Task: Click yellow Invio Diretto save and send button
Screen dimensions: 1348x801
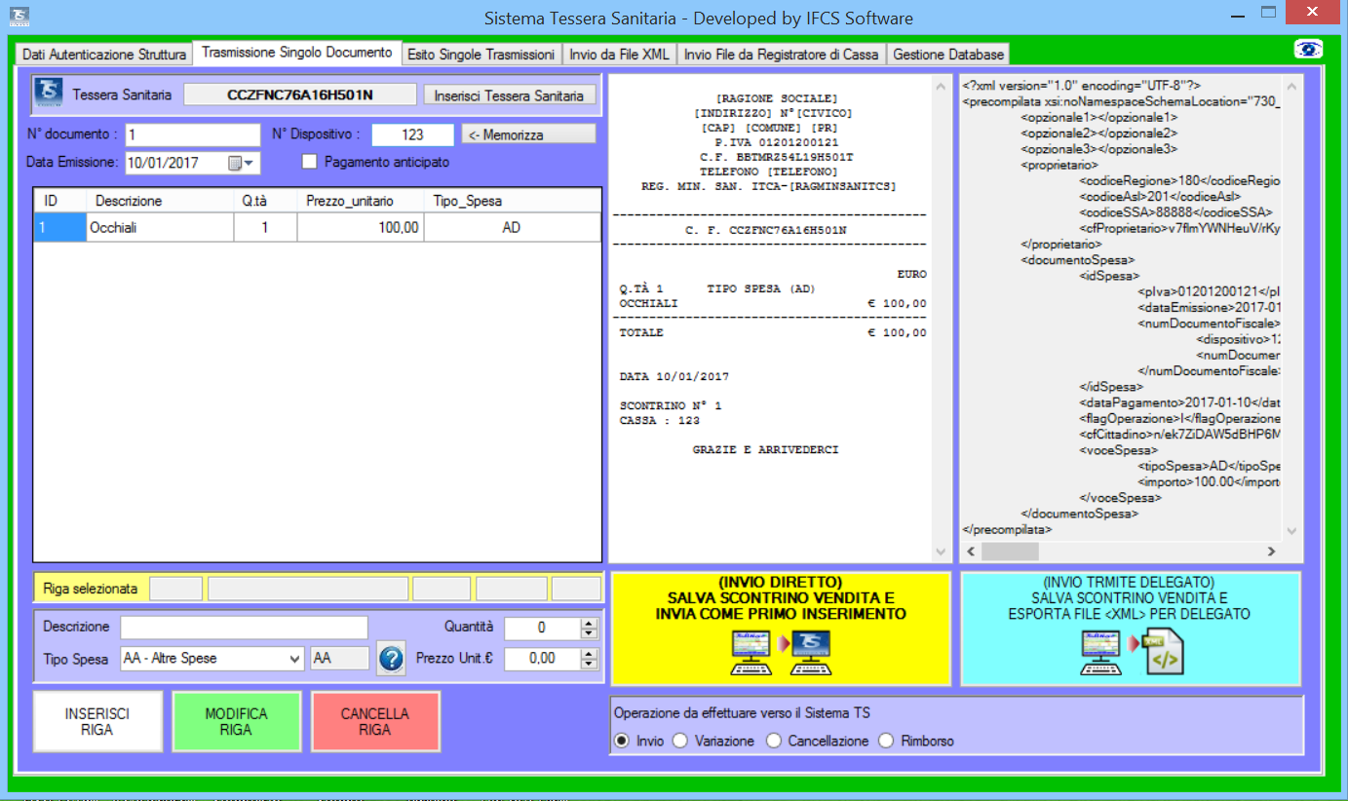Action: 781,629
